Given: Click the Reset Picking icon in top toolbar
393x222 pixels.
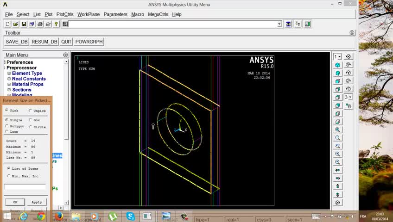Looking at the screenshot, I should (x=298, y=24).
